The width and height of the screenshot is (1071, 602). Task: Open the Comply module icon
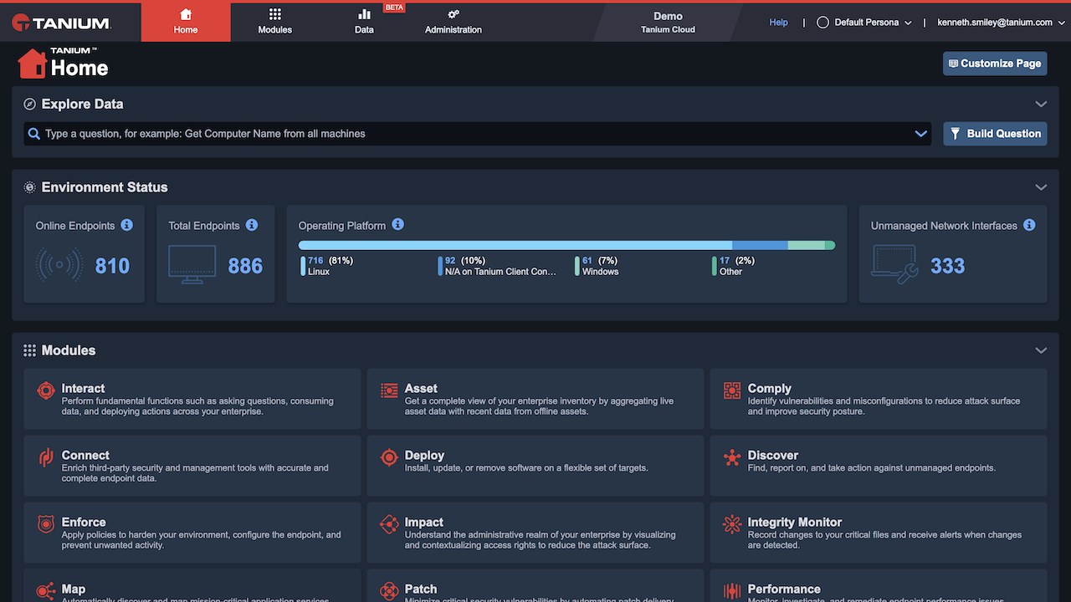(x=732, y=390)
